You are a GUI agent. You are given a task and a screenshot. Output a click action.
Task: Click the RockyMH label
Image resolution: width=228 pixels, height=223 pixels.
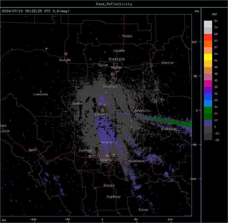pyautogui.click(x=65, y=60)
